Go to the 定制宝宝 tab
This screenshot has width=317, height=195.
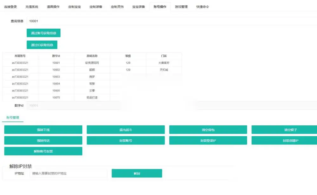click(74, 7)
